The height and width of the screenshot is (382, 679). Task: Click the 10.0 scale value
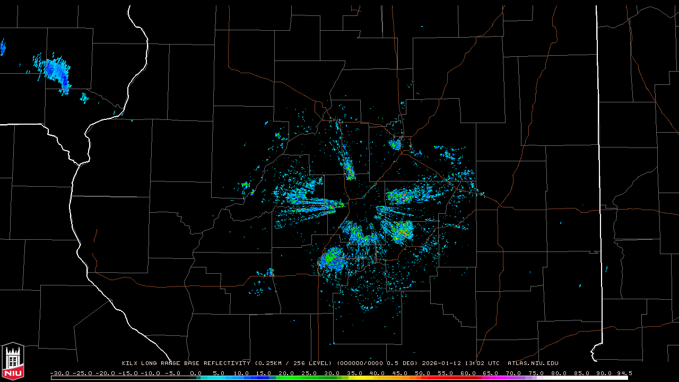(241, 373)
